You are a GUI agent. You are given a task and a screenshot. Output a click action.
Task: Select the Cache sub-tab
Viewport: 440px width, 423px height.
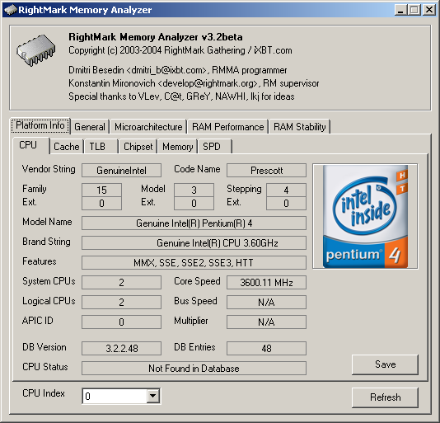coord(67,147)
